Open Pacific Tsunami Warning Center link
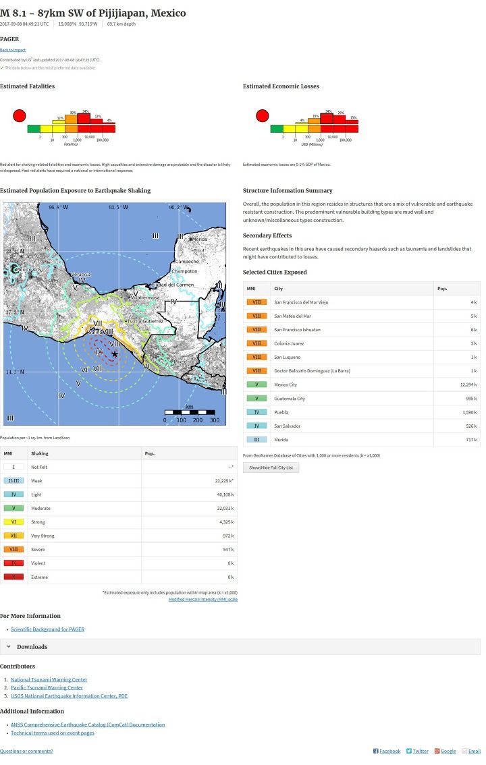Image resolution: width=486 pixels, height=765 pixels. pyautogui.click(x=47, y=688)
